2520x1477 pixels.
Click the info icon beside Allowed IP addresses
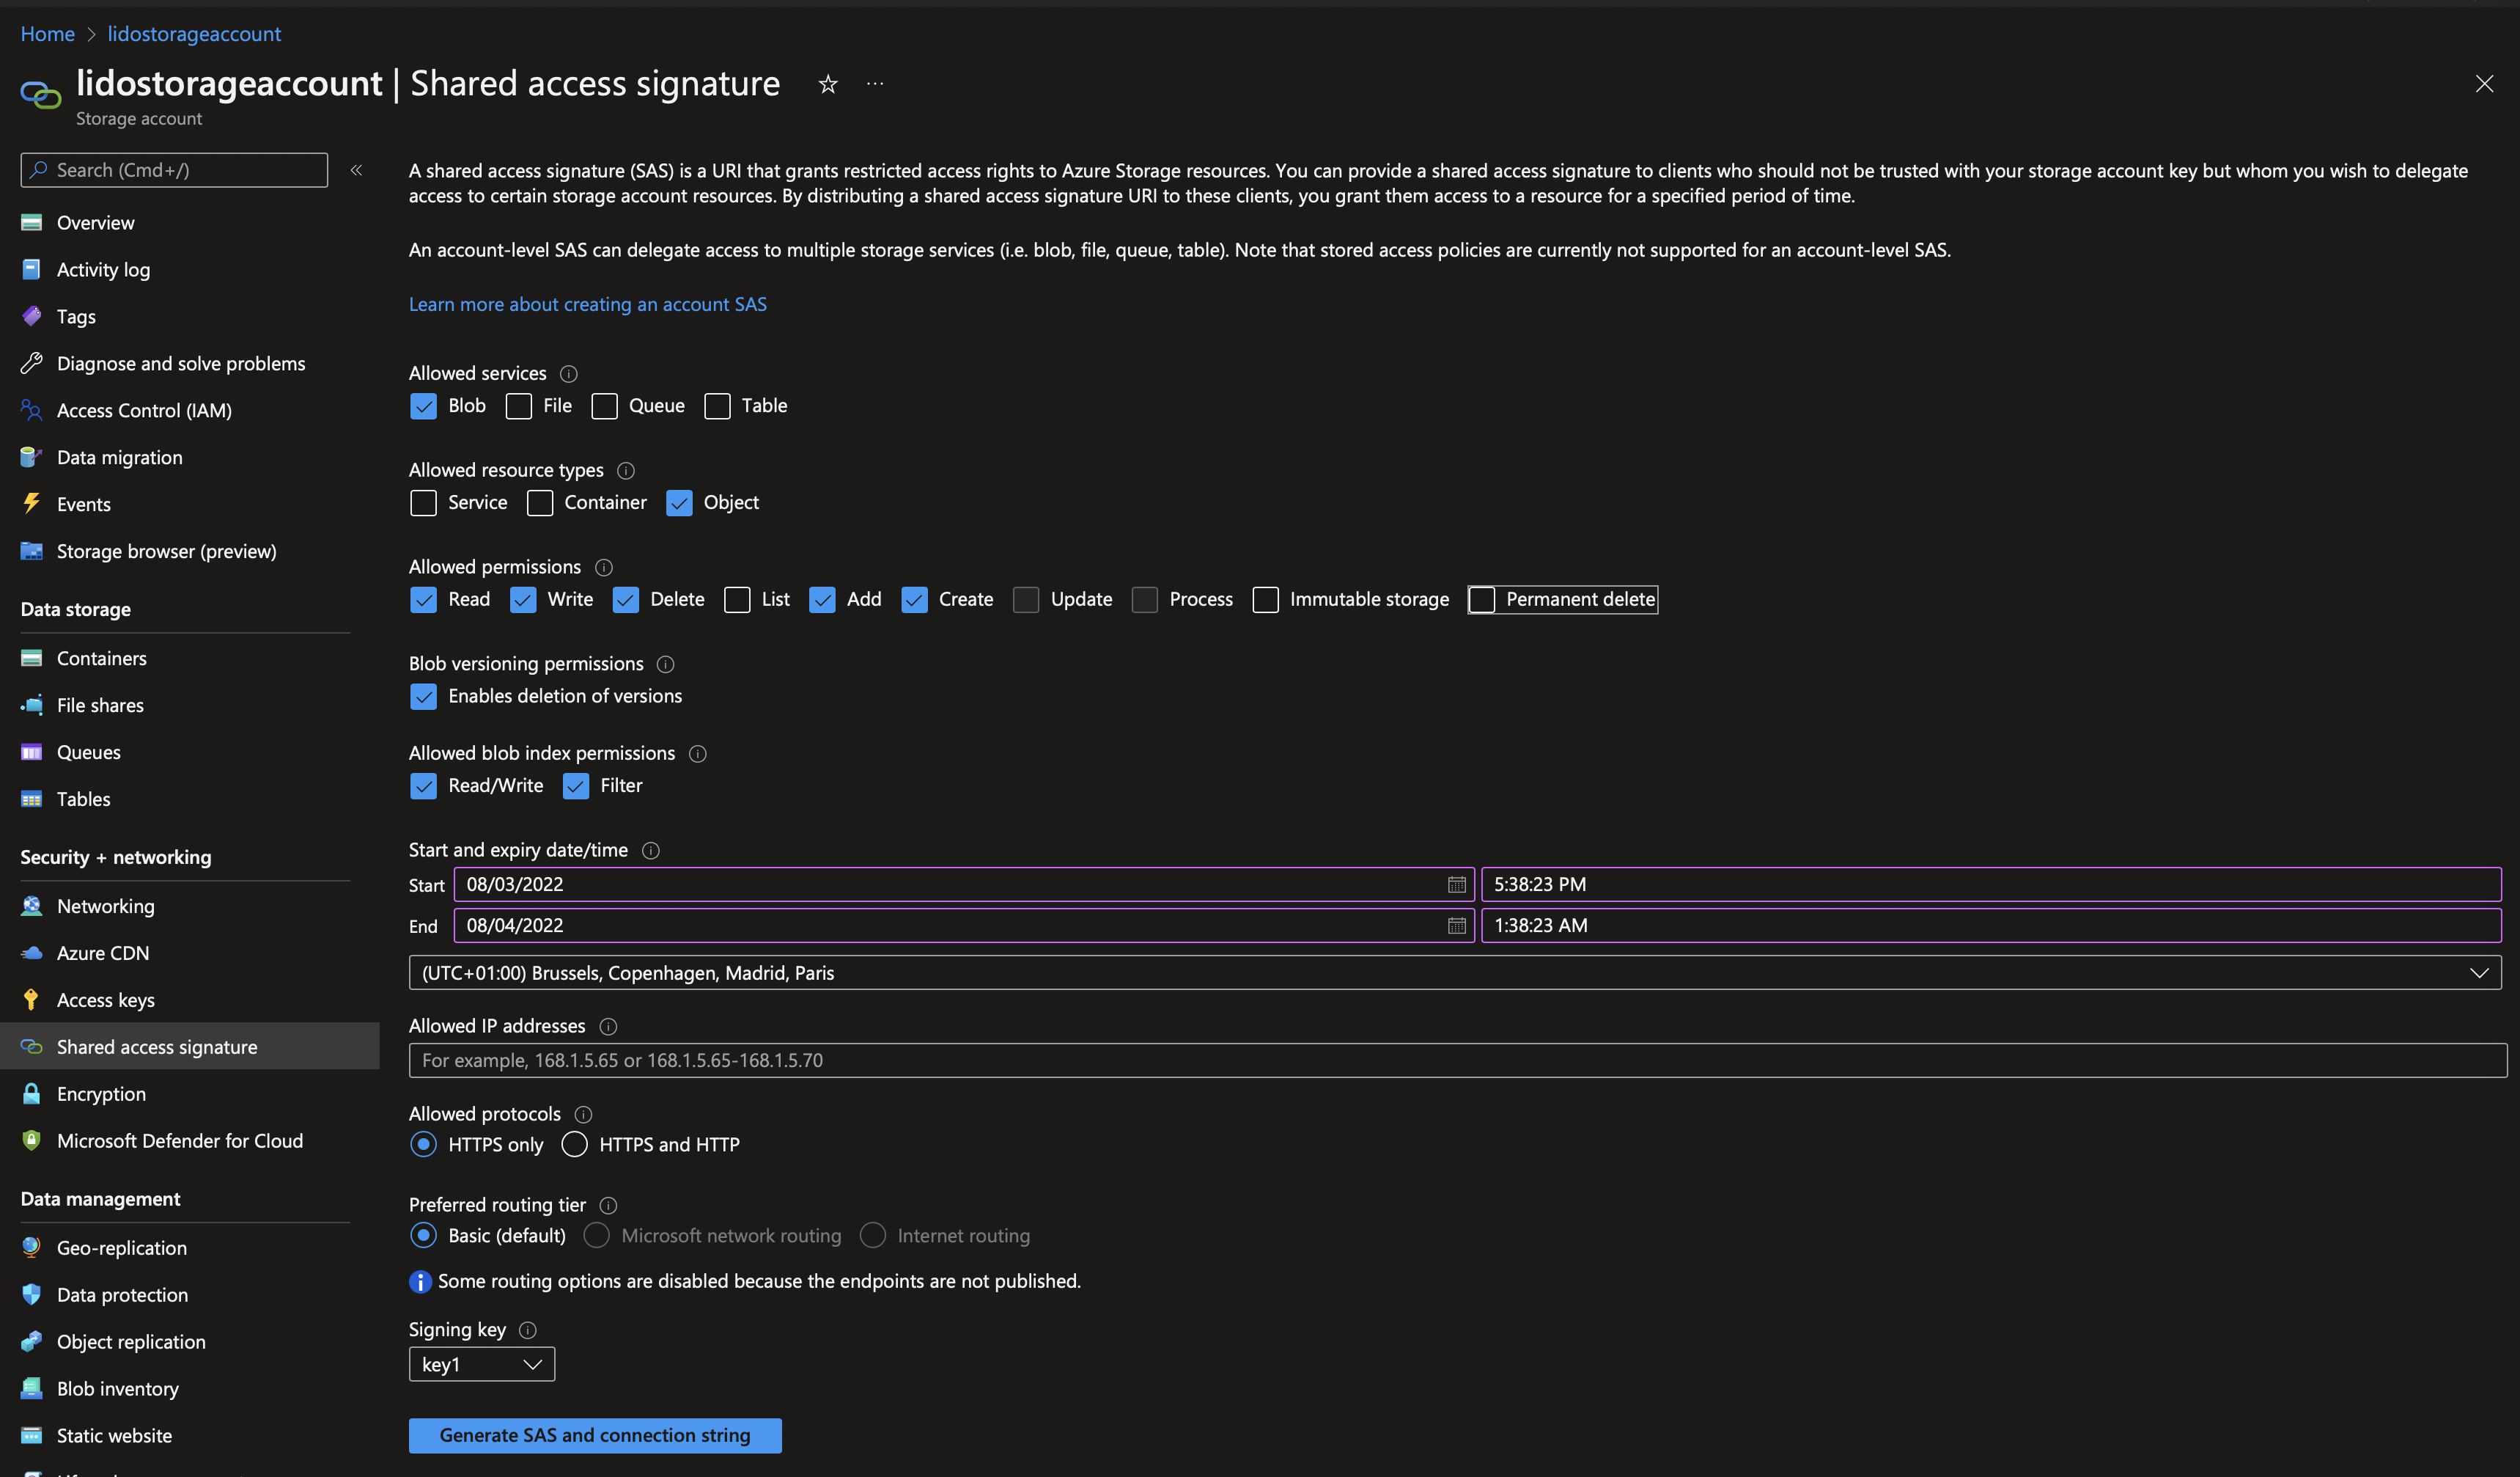(608, 1027)
